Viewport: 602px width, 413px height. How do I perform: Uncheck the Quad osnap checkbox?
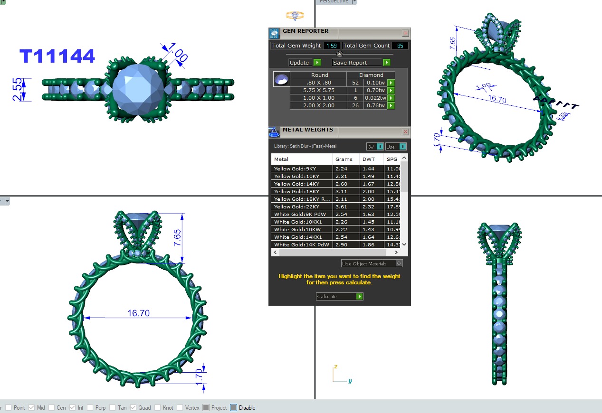133,408
